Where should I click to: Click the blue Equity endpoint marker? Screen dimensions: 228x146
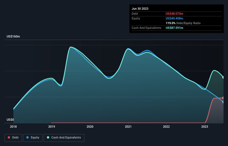pyautogui.click(x=223, y=102)
